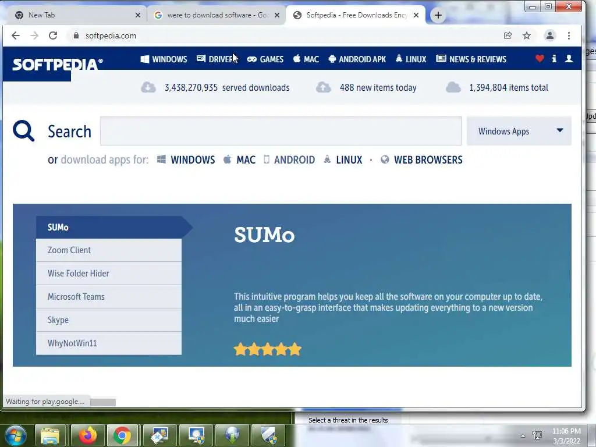
Task: Select Zoom Client in the featured list
Action: coord(109,250)
